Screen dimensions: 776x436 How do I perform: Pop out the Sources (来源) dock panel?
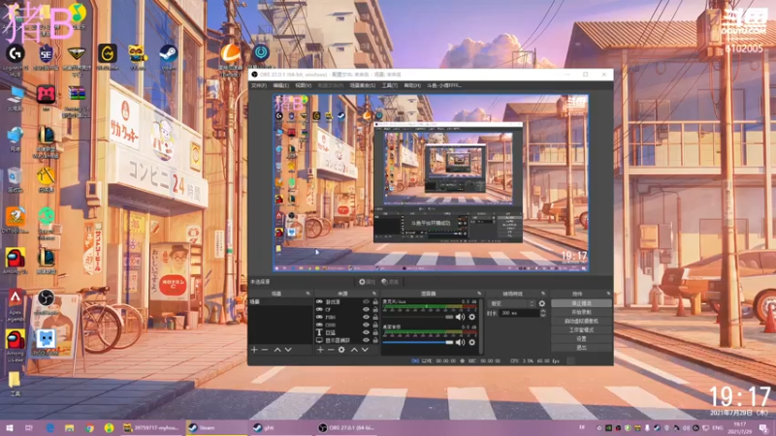(374, 294)
